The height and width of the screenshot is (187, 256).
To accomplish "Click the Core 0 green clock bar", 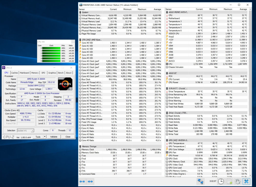I will tap(51, 48).
